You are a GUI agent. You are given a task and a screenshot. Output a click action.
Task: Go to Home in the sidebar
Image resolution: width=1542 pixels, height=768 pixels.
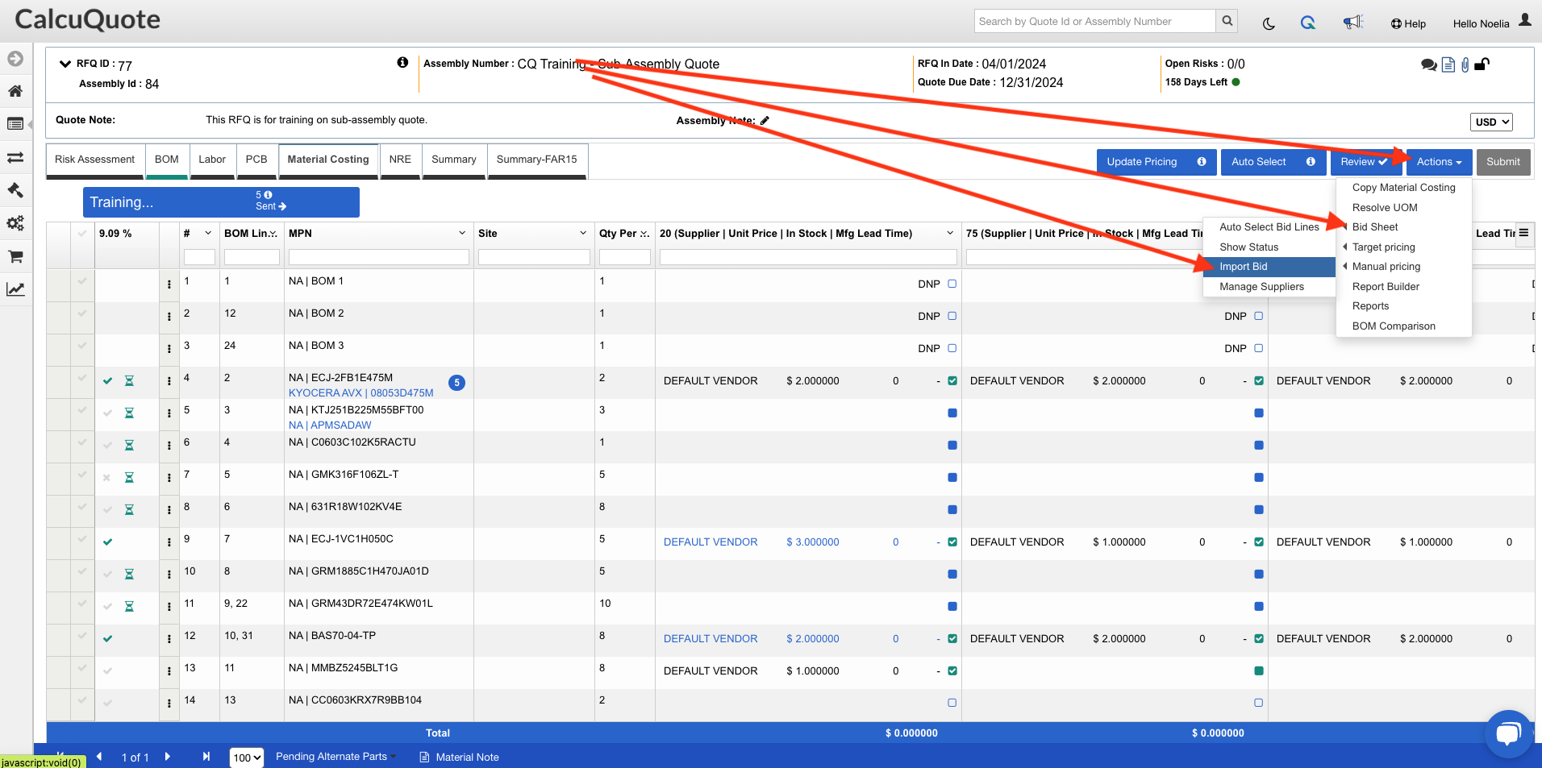coord(15,91)
